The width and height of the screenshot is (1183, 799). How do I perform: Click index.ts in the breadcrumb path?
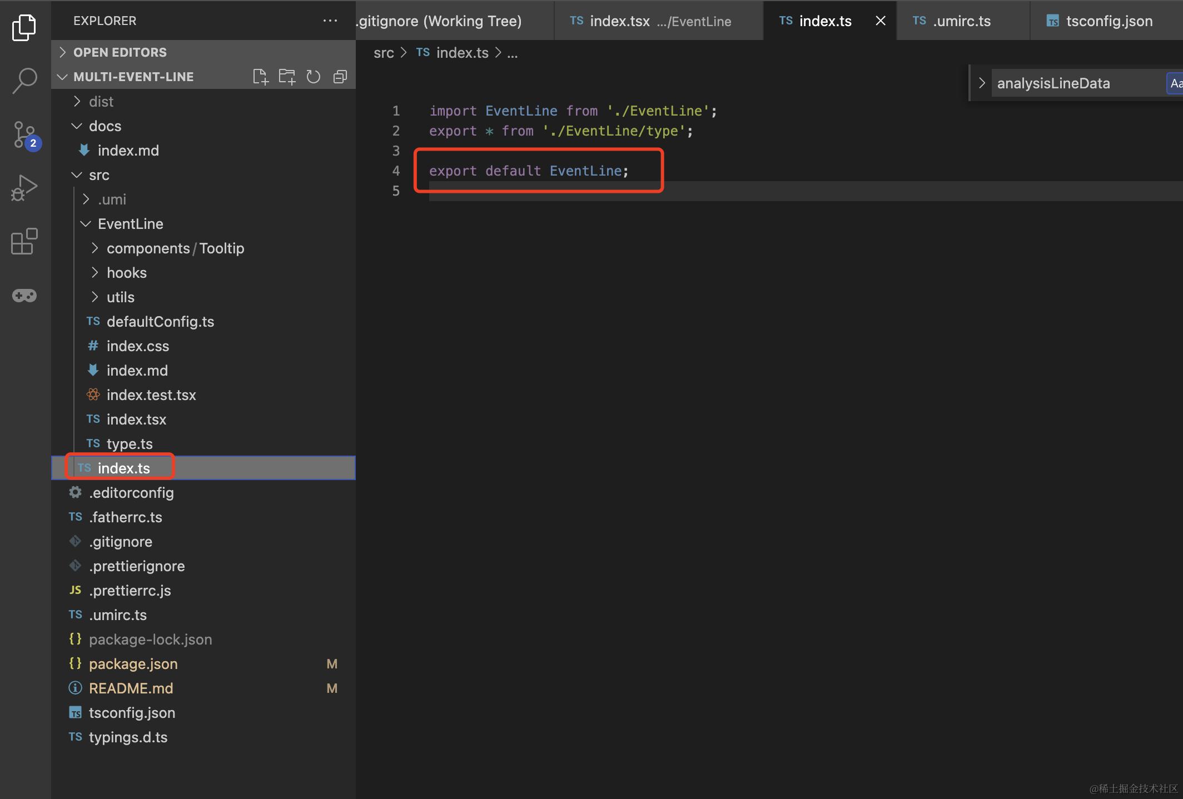pos(462,53)
